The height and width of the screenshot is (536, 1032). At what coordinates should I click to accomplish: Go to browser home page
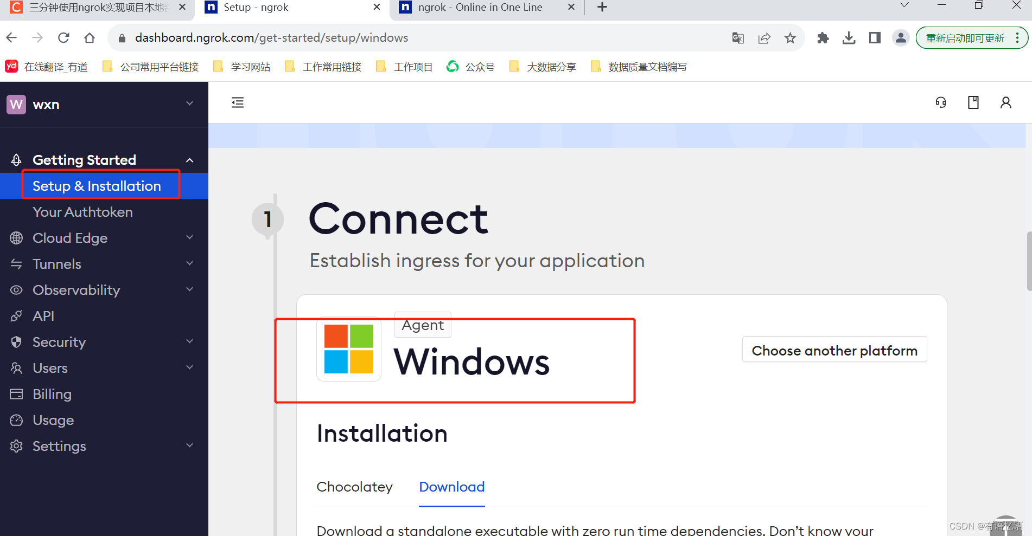90,38
